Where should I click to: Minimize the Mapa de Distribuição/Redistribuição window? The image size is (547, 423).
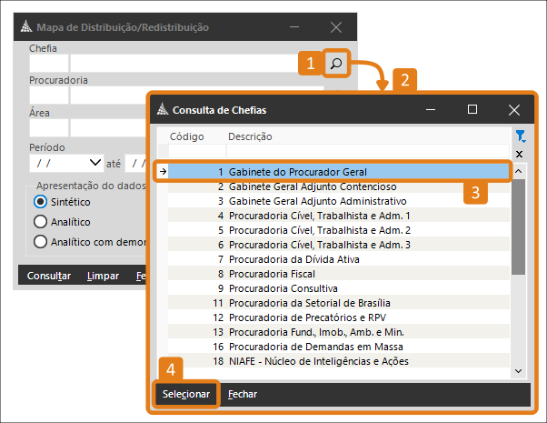click(295, 27)
